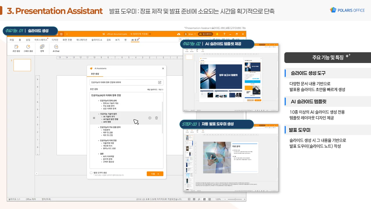371x209 pixels.
Task: Switch to slide sorter view in status bar
Action: point(195,199)
